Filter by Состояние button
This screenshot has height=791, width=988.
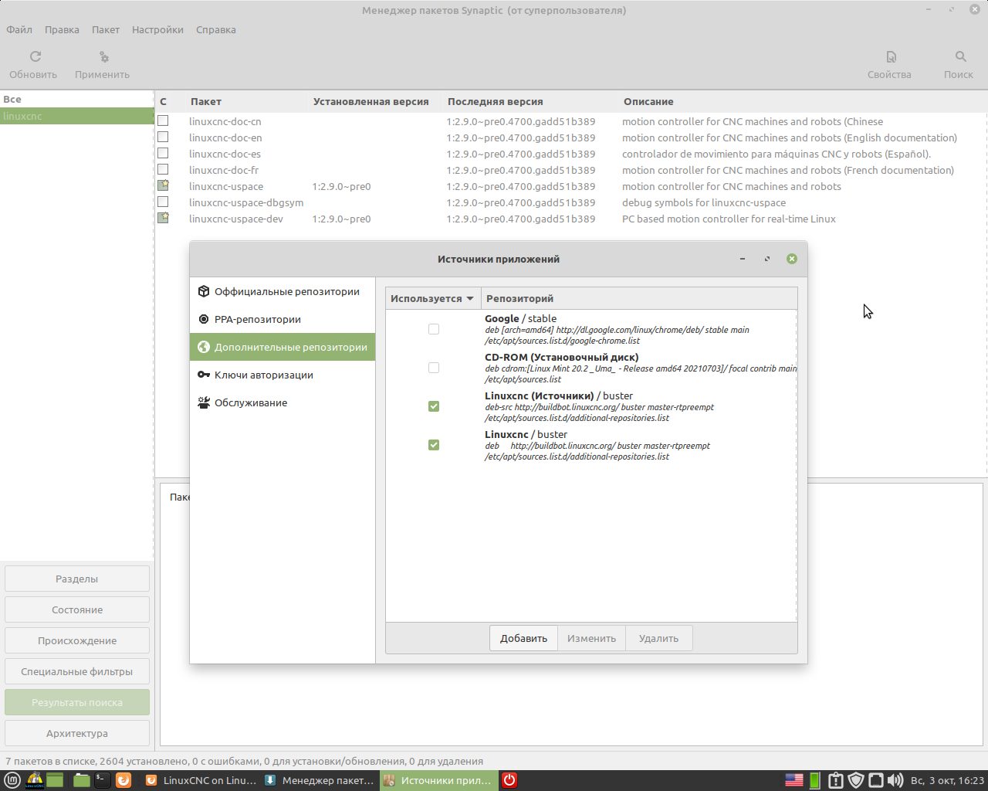point(77,609)
